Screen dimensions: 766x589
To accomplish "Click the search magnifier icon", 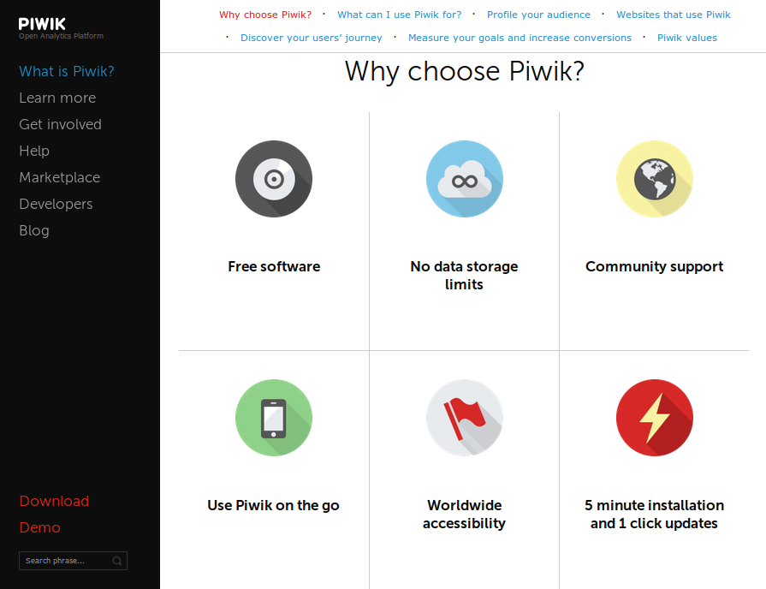I will 117,561.
